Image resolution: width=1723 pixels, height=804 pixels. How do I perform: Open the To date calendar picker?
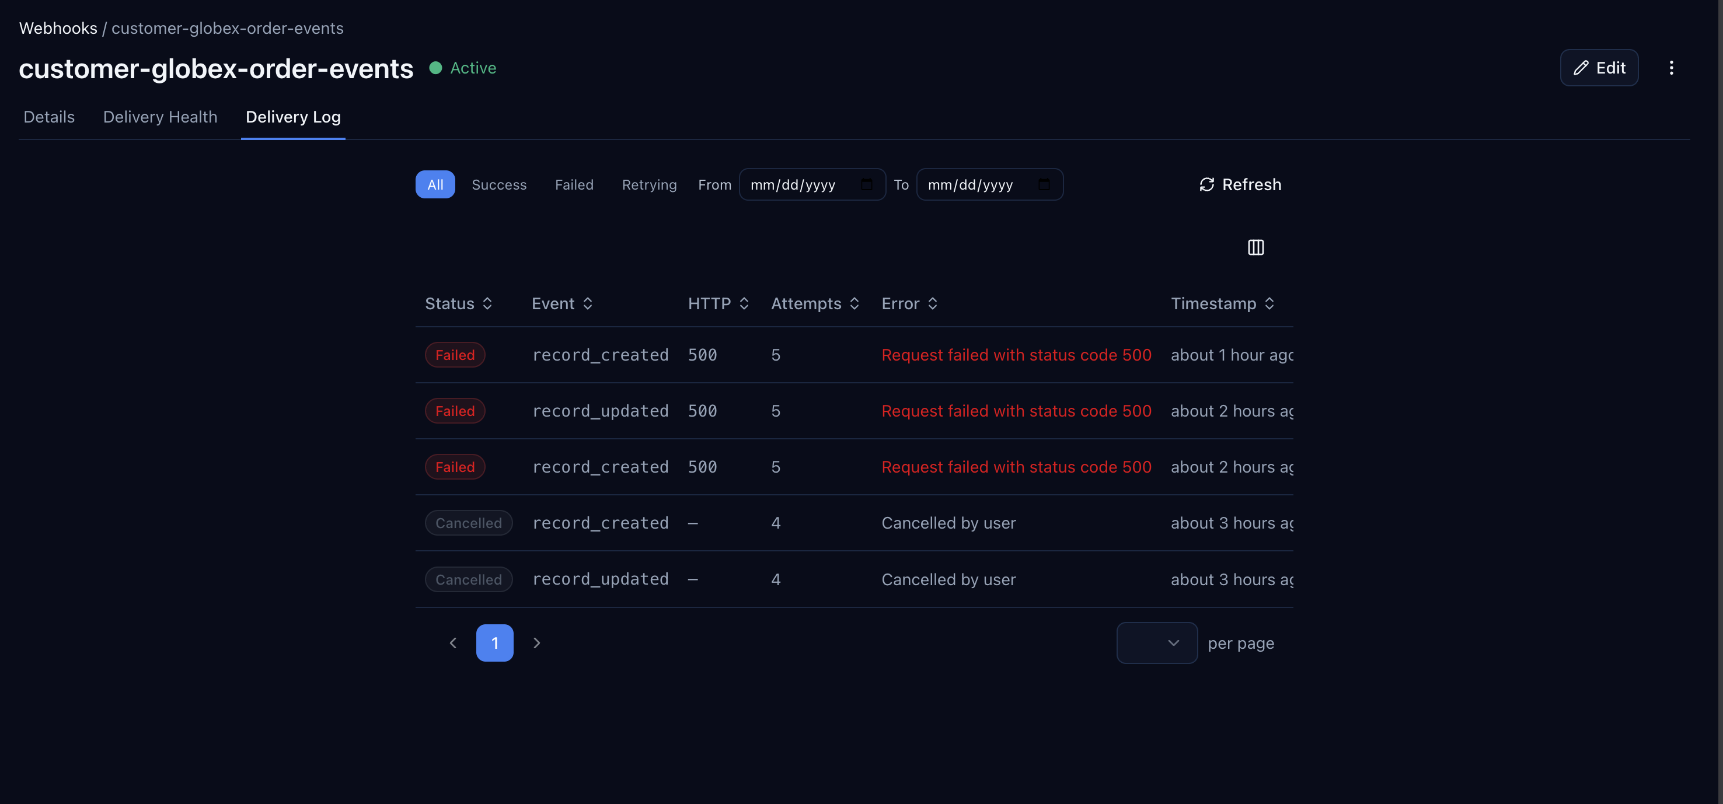[x=1044, y=184]
